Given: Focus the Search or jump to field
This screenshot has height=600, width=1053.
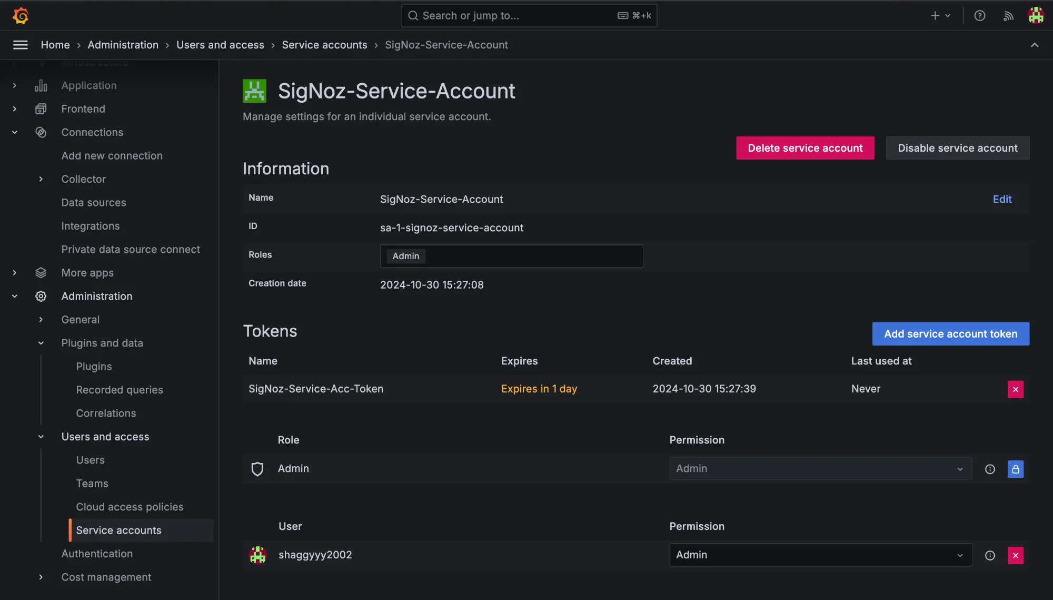Looking at the screenshot, I should [529, 16].
